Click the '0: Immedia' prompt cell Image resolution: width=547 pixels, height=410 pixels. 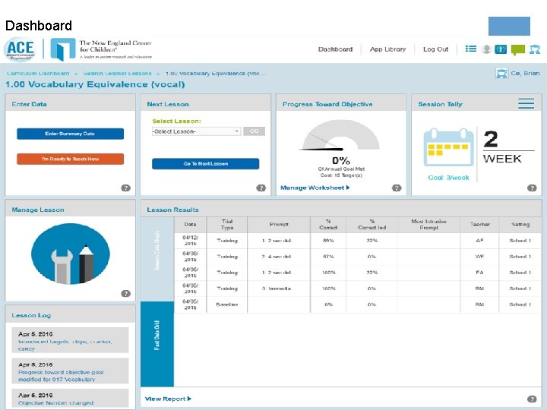279,289
